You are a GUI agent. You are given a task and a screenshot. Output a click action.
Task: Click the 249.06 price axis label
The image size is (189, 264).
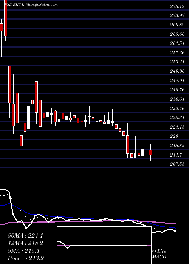(x=177, y=71)
